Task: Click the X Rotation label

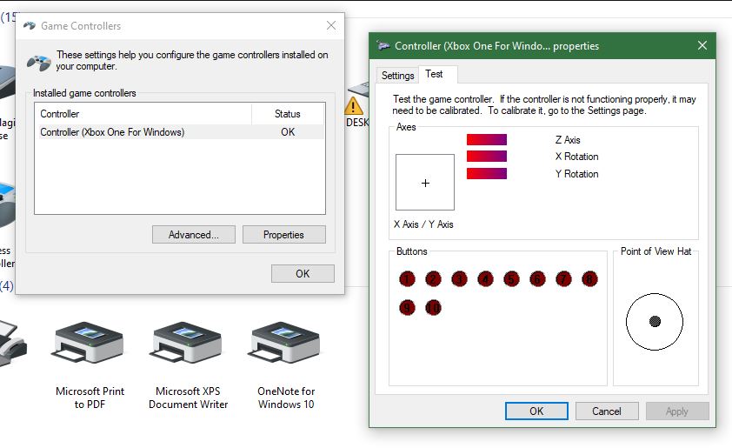Action: point(576,157)
